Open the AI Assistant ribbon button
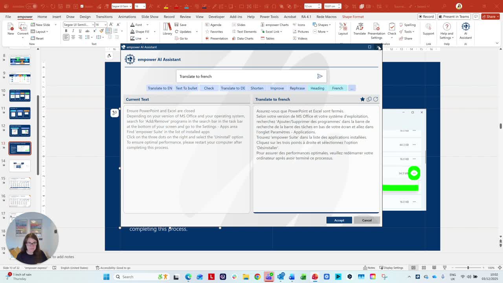Viewport: 503px width, 283px height. 466,31
